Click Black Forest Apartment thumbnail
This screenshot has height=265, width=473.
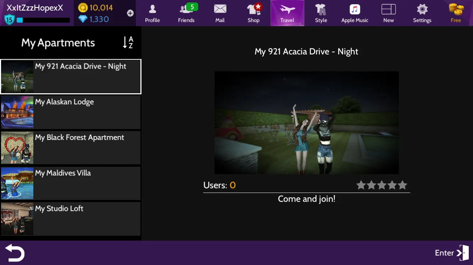click(x=17, y=148)
